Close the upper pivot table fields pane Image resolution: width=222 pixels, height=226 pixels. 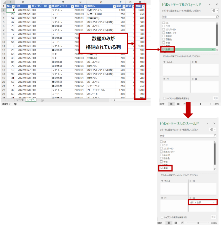click(217, 4)
